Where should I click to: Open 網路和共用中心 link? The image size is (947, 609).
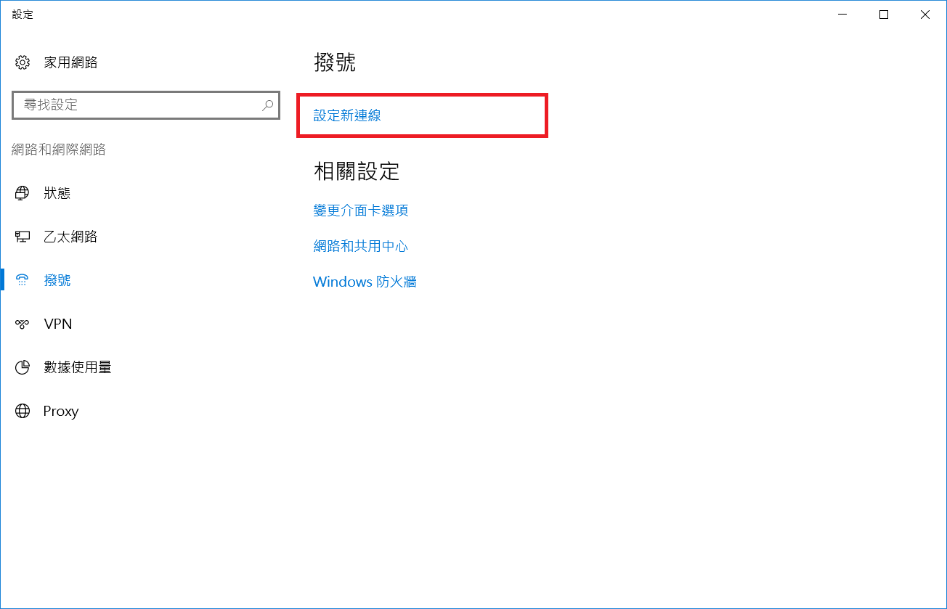361,246
